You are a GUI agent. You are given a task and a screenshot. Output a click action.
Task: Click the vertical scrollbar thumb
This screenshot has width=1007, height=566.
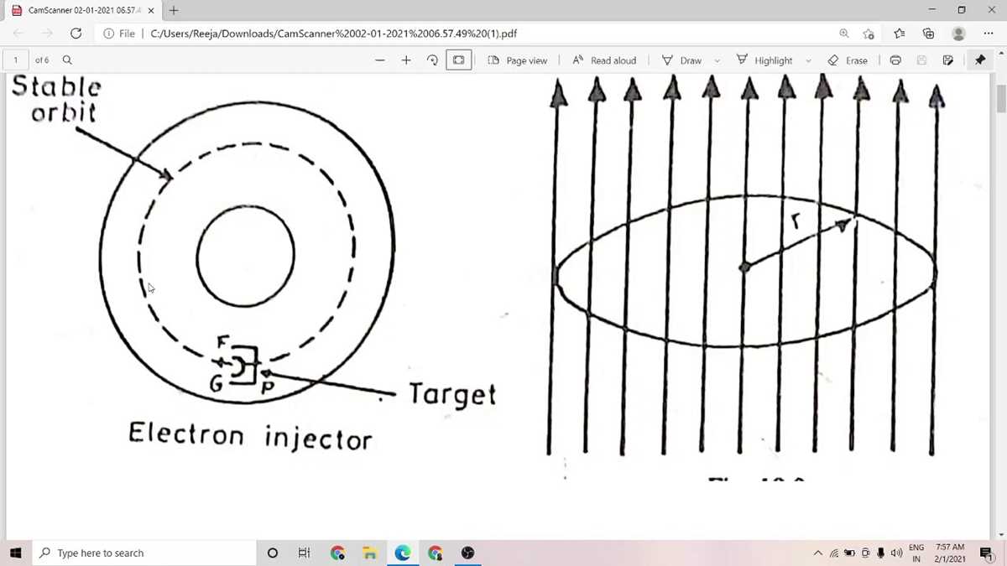1000,97
